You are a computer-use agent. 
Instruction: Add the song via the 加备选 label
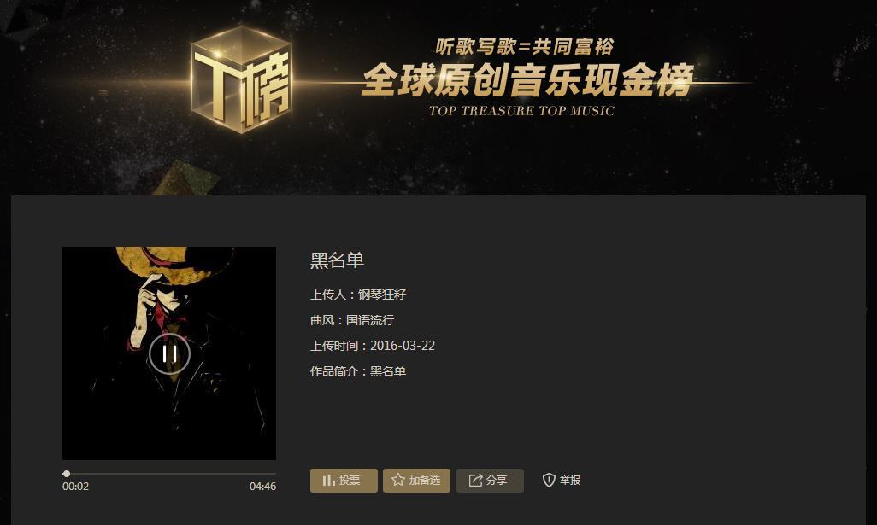point(425,481)
